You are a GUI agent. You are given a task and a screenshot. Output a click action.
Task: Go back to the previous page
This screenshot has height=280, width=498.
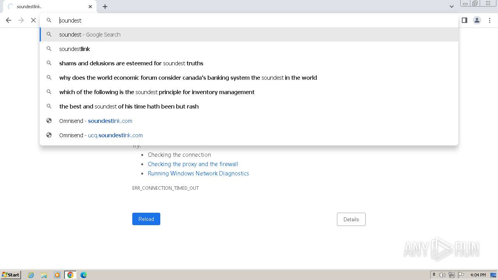coord(9,20)
